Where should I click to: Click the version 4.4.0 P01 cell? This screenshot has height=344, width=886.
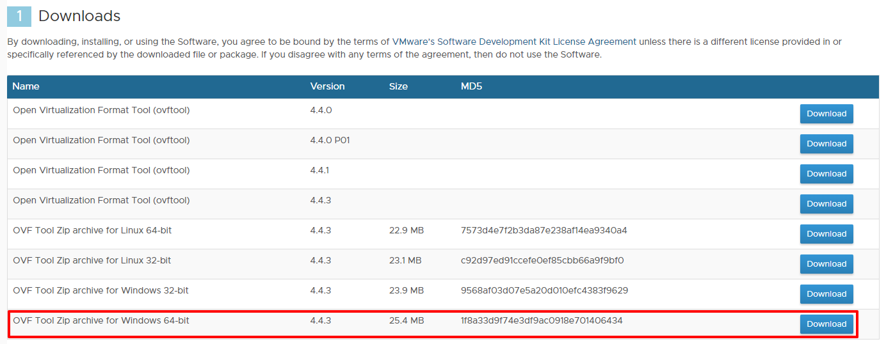pyautogui.click(x=330, y=140)
